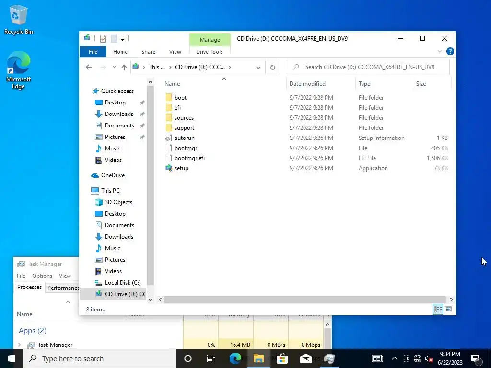Open the address bar history dropdown
The width and height of the screenshot is (491, 368).
coord(258,67)
